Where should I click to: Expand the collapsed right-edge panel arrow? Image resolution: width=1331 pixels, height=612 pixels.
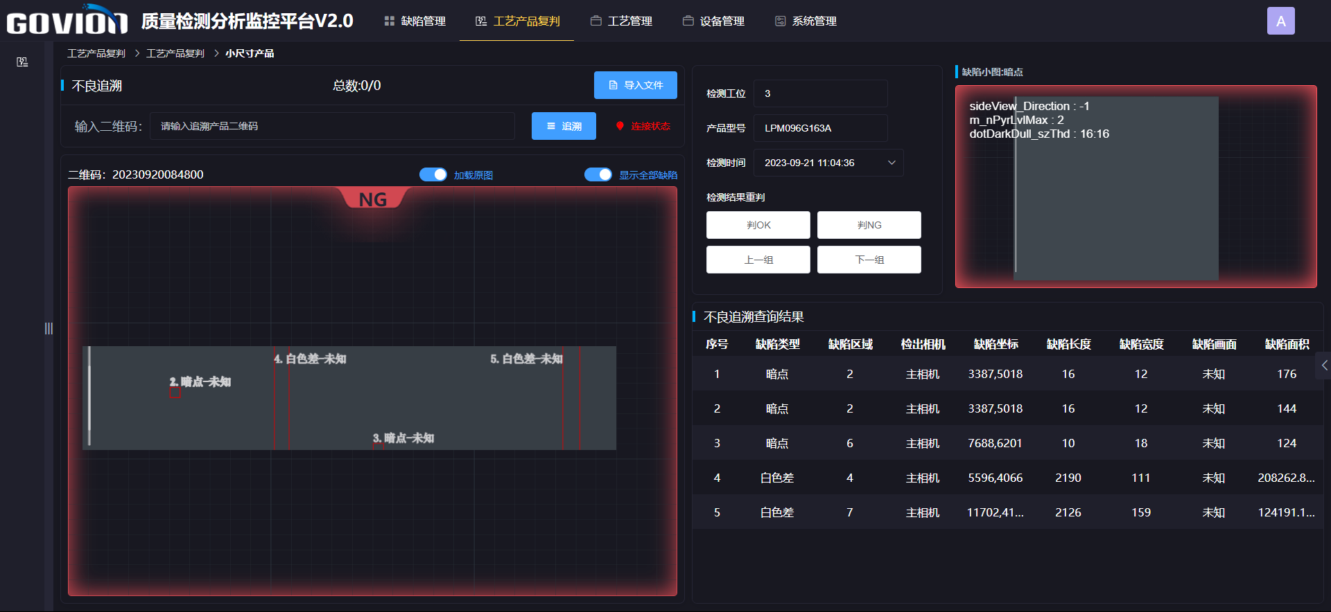(x=1324, y=366)
